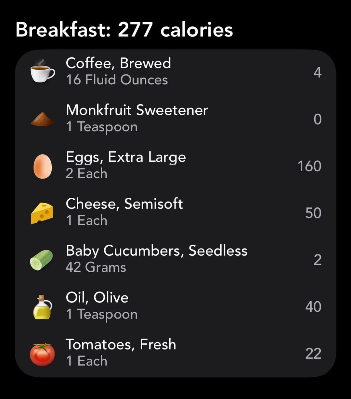Tap the egg icon
This screenshot has width=351, height=399.
click(x=43, y=166)
